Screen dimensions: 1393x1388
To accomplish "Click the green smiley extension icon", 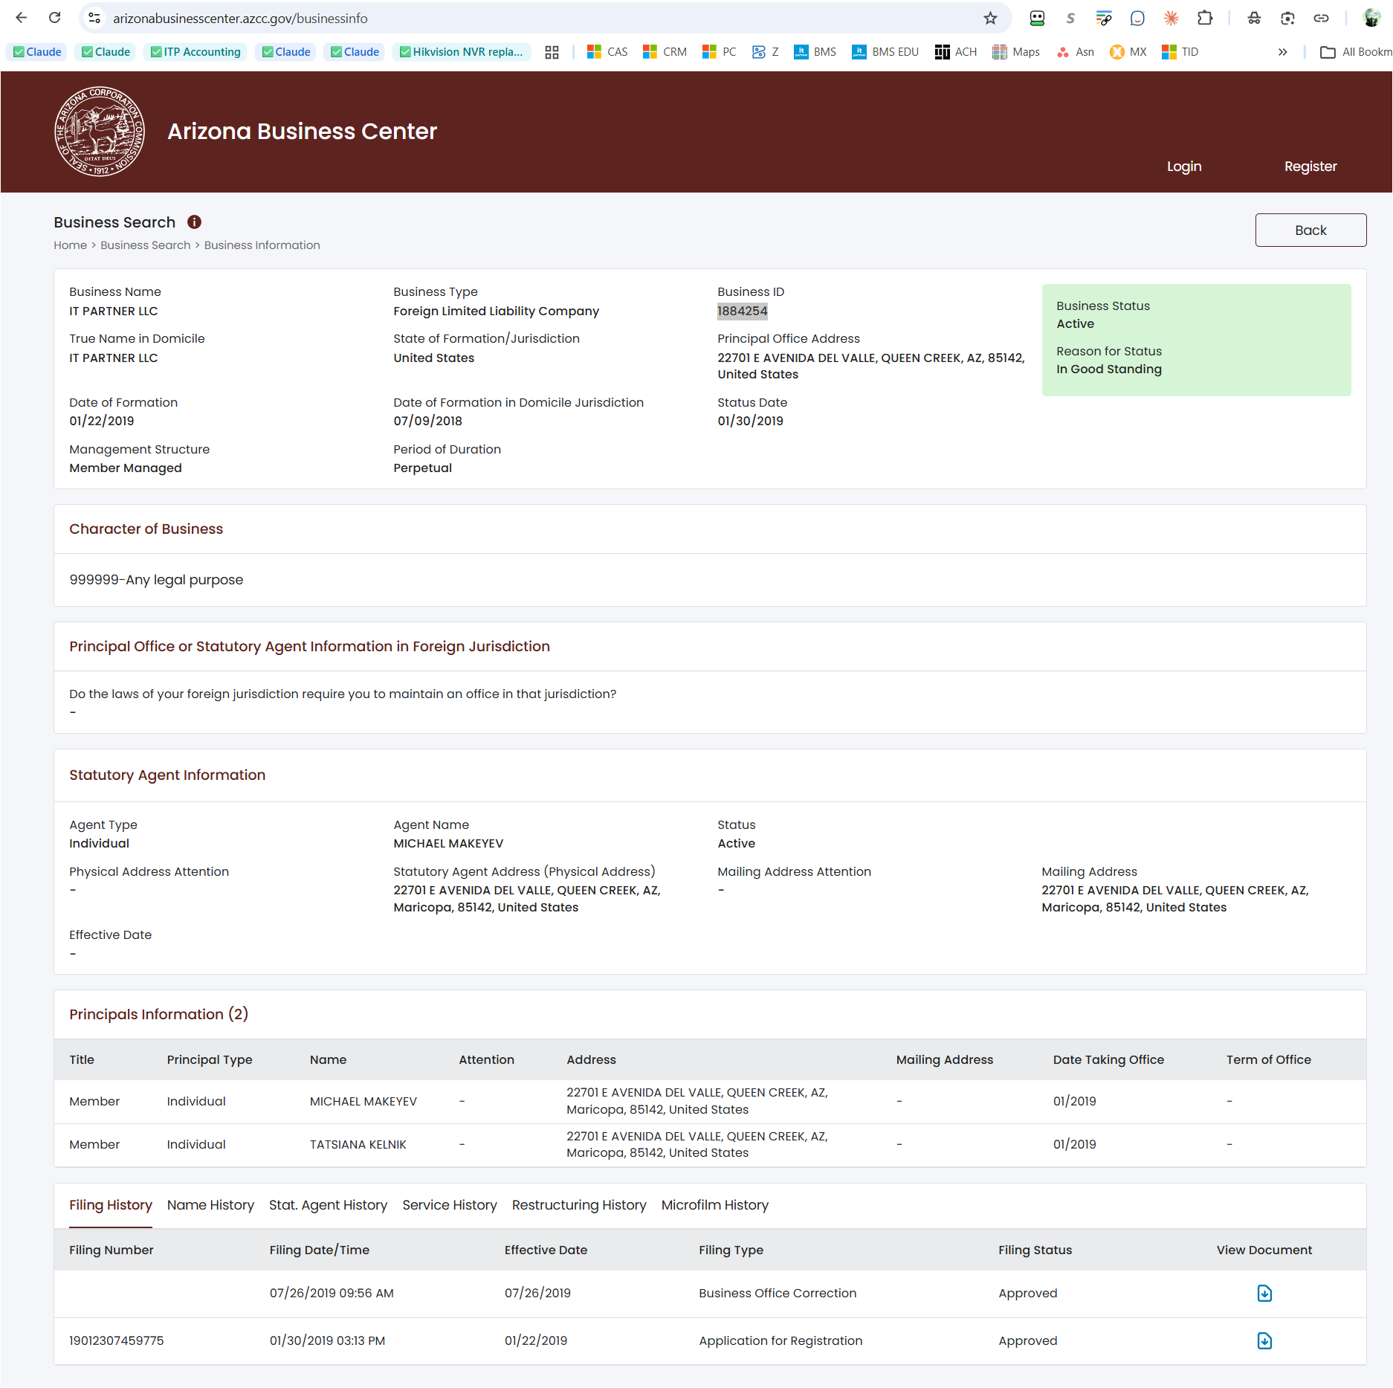I will point(1037,18).
